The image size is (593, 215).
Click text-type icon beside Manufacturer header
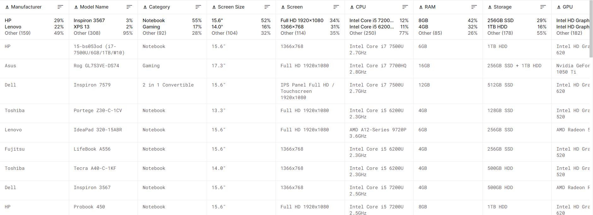7,7
